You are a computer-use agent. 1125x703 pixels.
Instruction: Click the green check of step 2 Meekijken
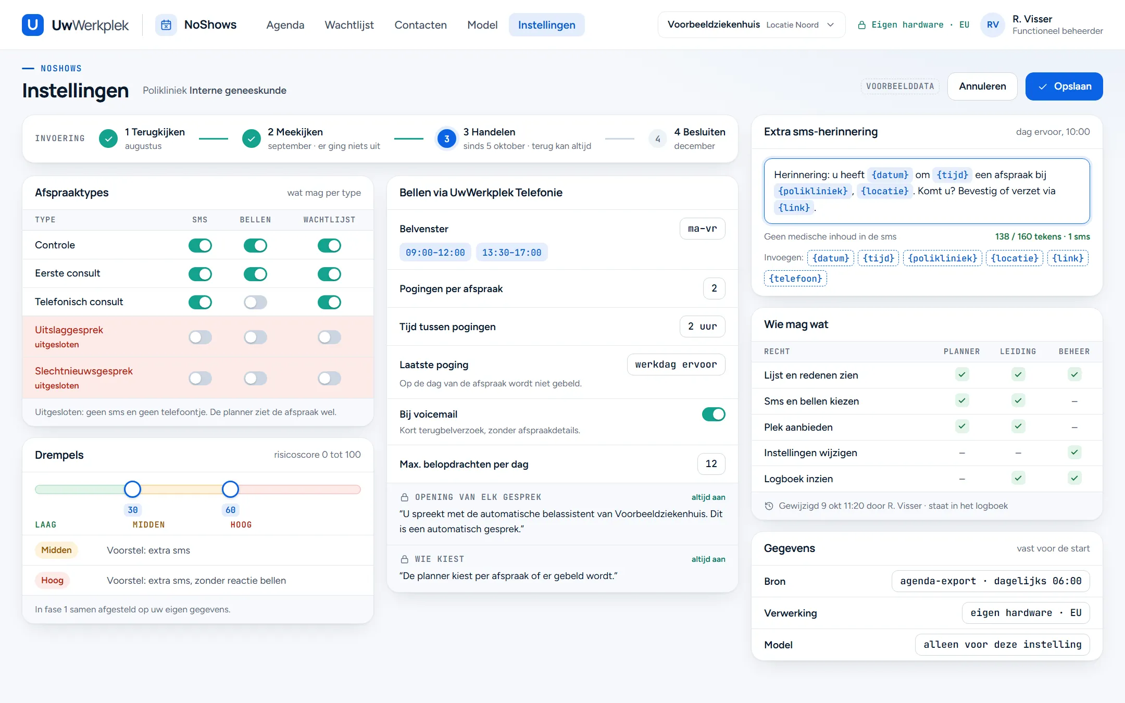(252, 139)
